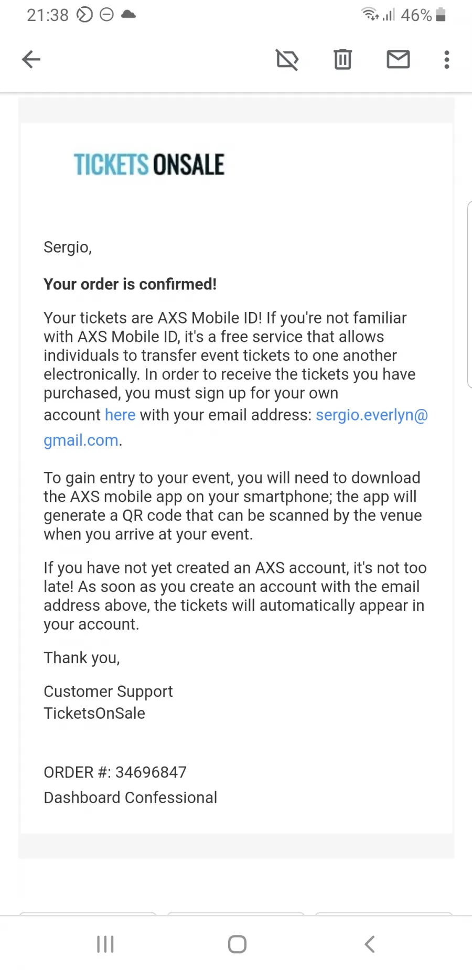The height and width of the screenshot is (970, 472).
Task: Tap the back arrow in Gmail toolbar
Action: (x=31, y=59)
